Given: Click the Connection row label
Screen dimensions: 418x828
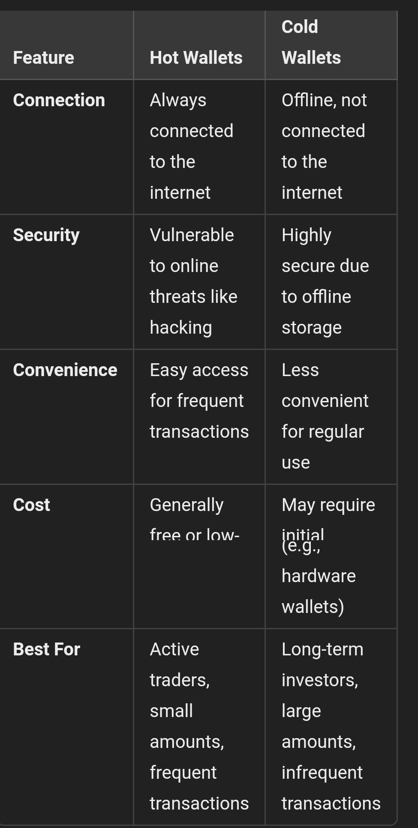Looking at the screenshot, I should point(59,100).
